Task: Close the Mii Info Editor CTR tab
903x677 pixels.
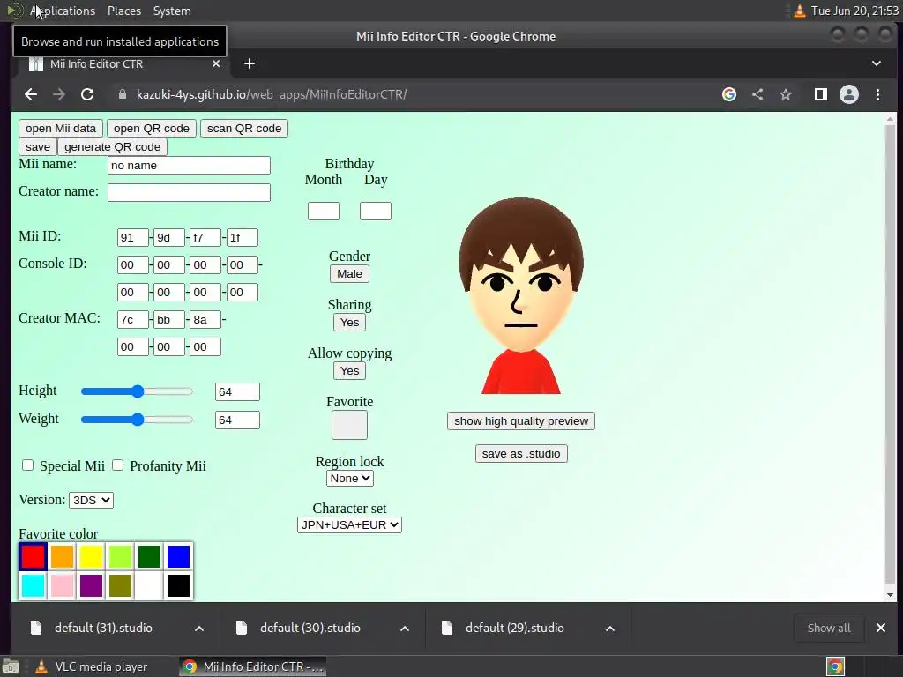Action: [x=216, y=63]
